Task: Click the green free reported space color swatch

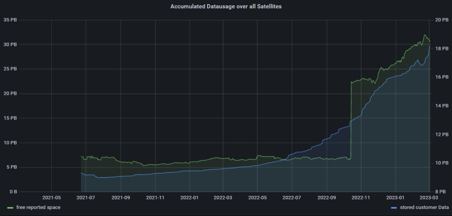Action: pos(10,207)
